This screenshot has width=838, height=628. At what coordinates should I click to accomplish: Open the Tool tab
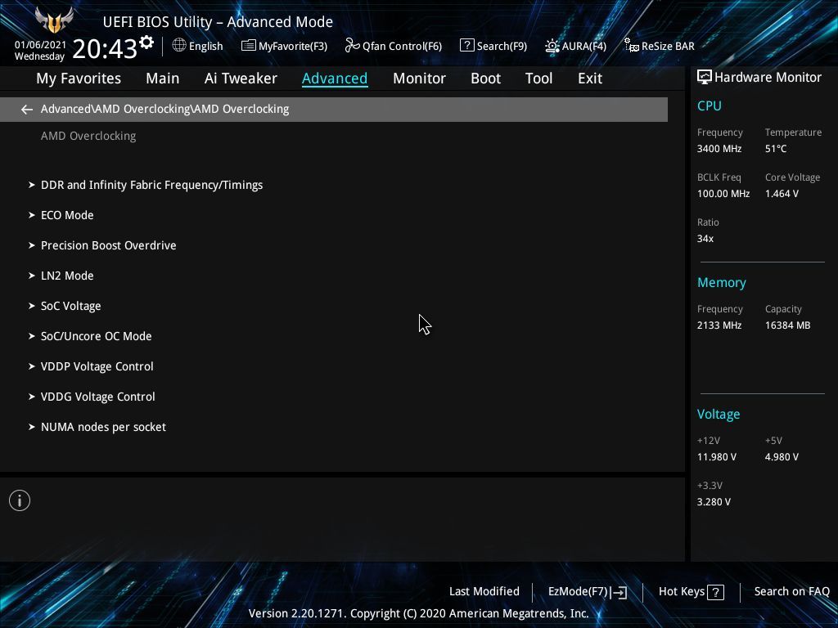coord(538,78)
